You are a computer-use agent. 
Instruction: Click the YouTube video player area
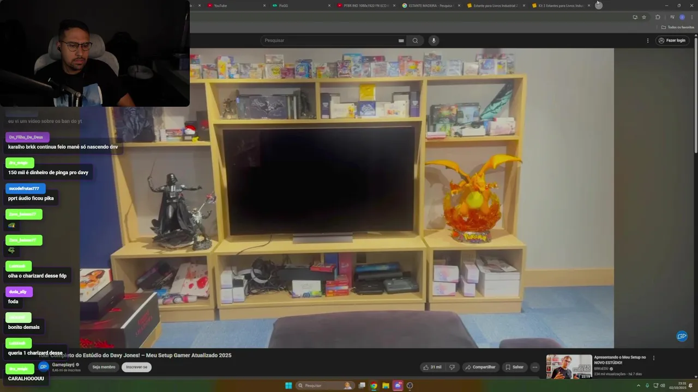point(347,198)
